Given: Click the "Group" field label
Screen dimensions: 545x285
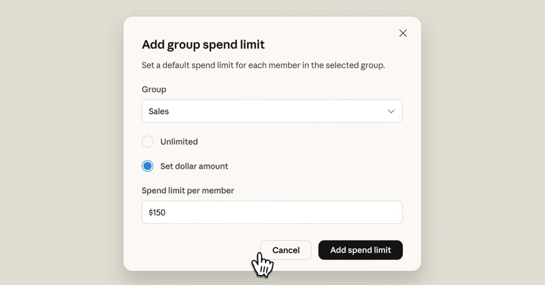Looking at the screenshot, I should (154, 89).
